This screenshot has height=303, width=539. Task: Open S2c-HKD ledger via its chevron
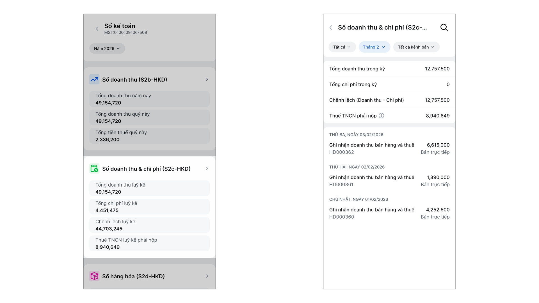207,169
